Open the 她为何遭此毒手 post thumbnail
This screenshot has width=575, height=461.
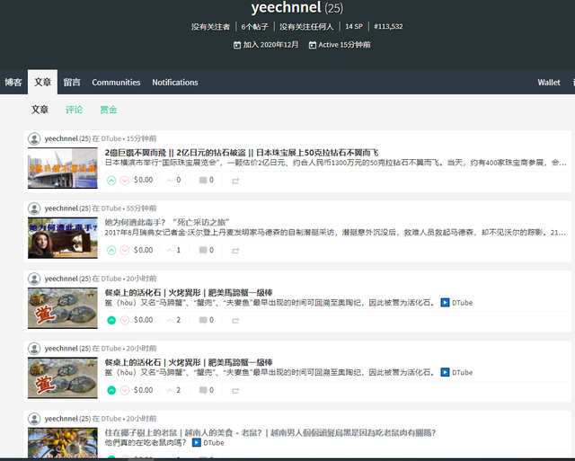click(63, 238)
